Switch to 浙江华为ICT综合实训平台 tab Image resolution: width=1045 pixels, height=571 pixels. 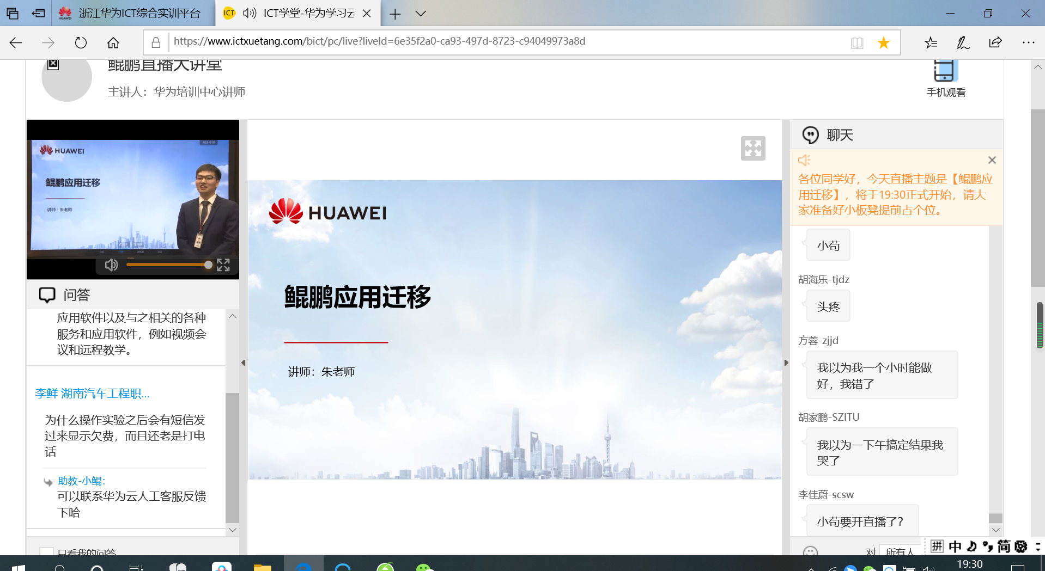(x=133, y=14)
